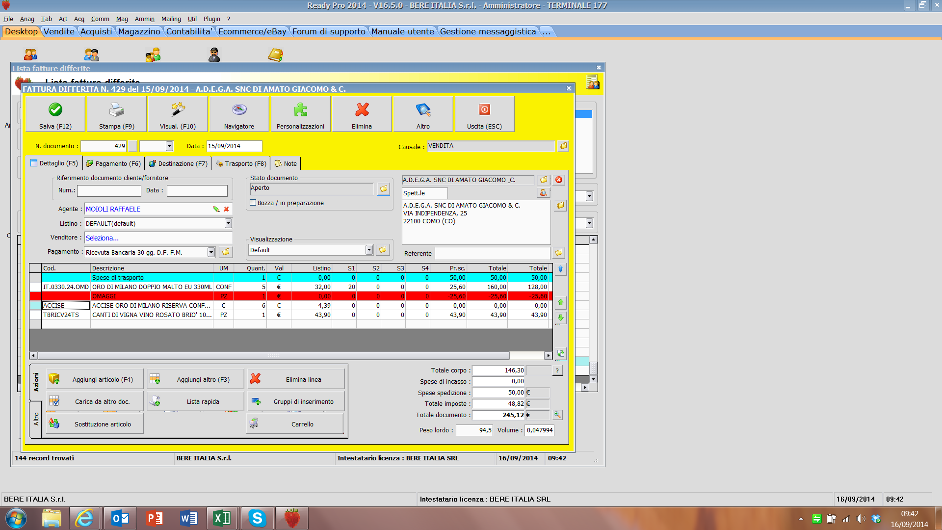Screen dimensions: 942x530
Task: Click Sostituzione articolo button
Action: (x=95, y=424)
